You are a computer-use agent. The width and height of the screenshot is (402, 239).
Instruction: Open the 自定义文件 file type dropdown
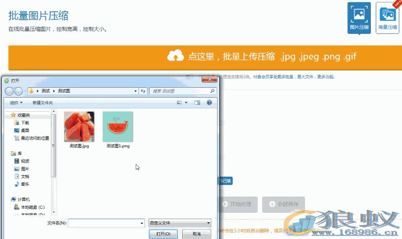pyautogui.click(x=180, y=223)
